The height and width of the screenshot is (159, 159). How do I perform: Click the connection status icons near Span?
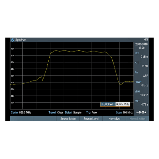[141, 112]
